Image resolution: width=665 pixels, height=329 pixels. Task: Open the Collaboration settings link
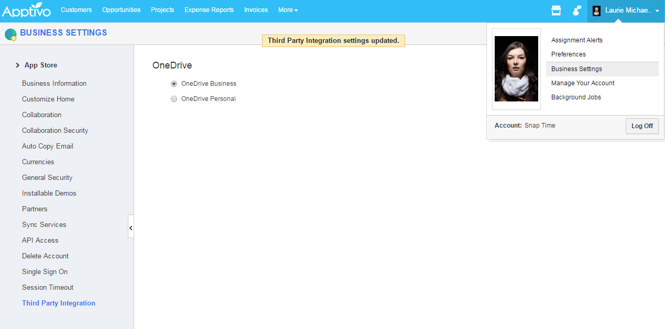click(41, 115)
